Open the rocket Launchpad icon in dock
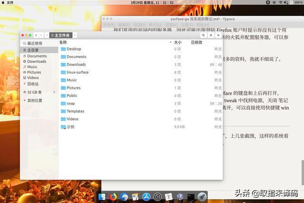 pyautogui.click(x=202, y=197)
